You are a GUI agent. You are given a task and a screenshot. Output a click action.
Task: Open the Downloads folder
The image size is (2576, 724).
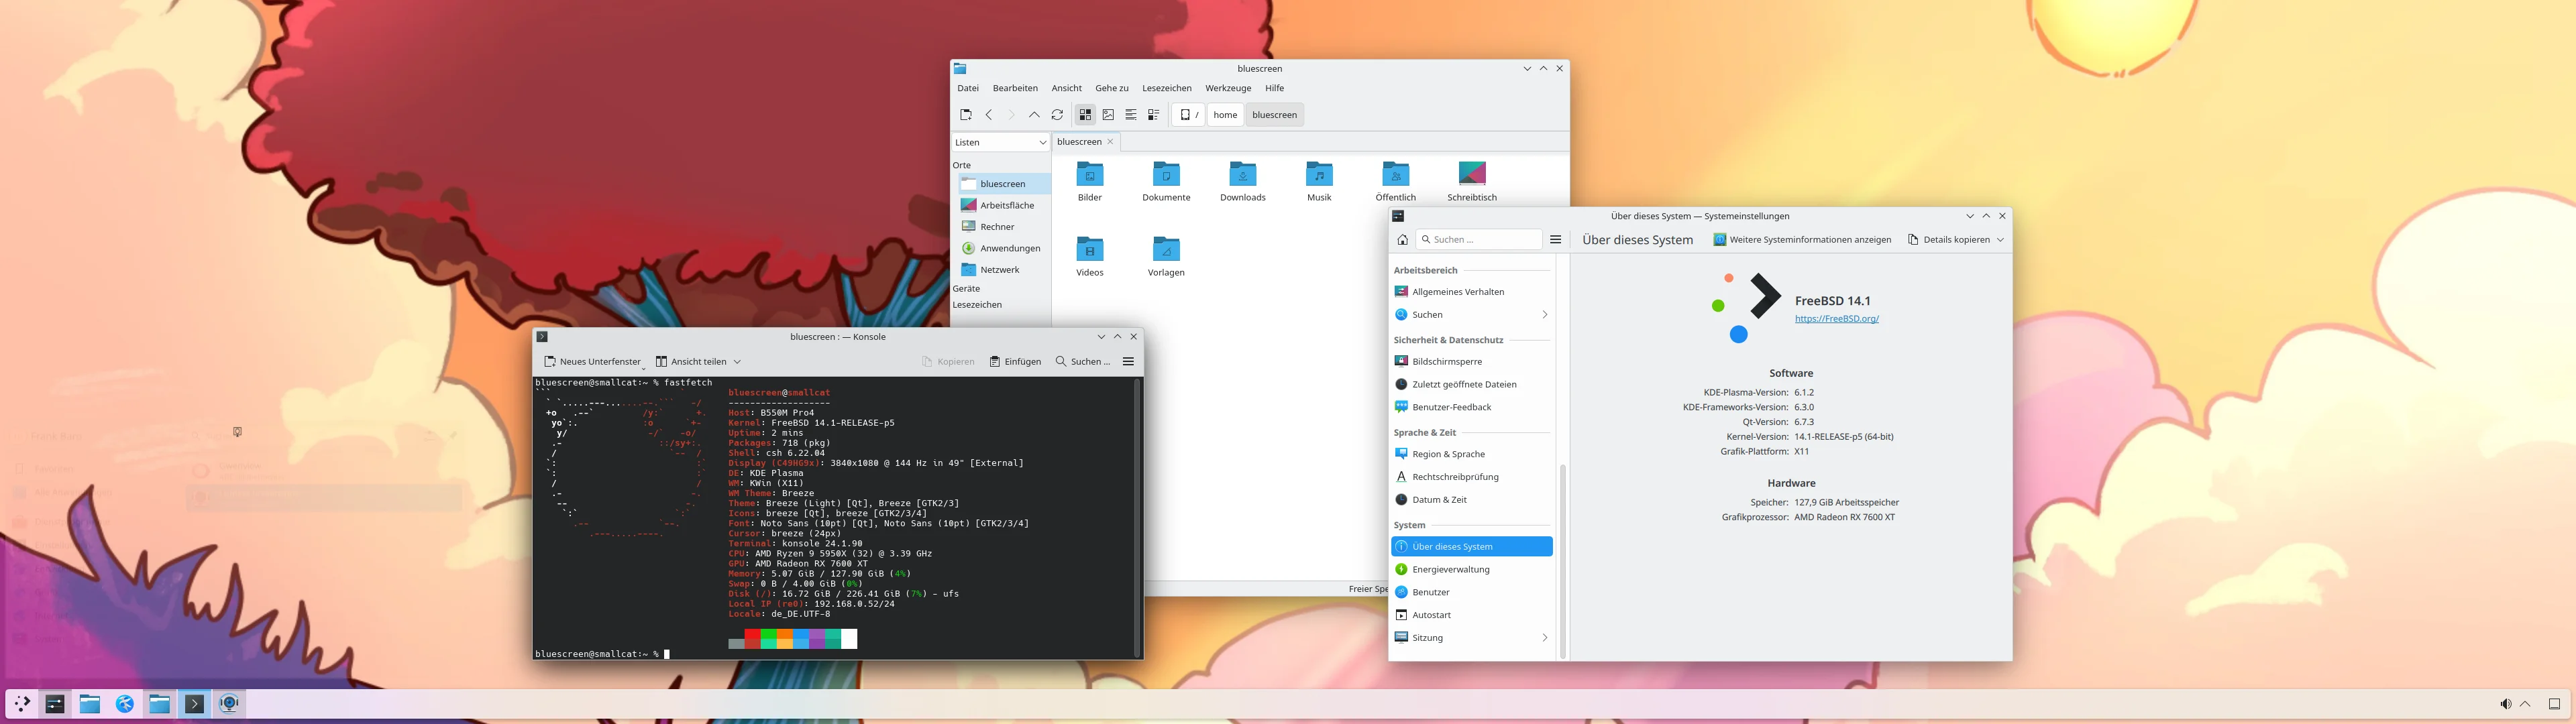coord(1243,182)
